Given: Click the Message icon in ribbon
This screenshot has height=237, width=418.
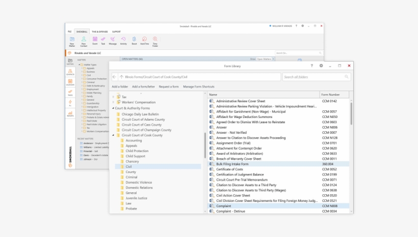Looking at the screenshot, I should (113, 40).
